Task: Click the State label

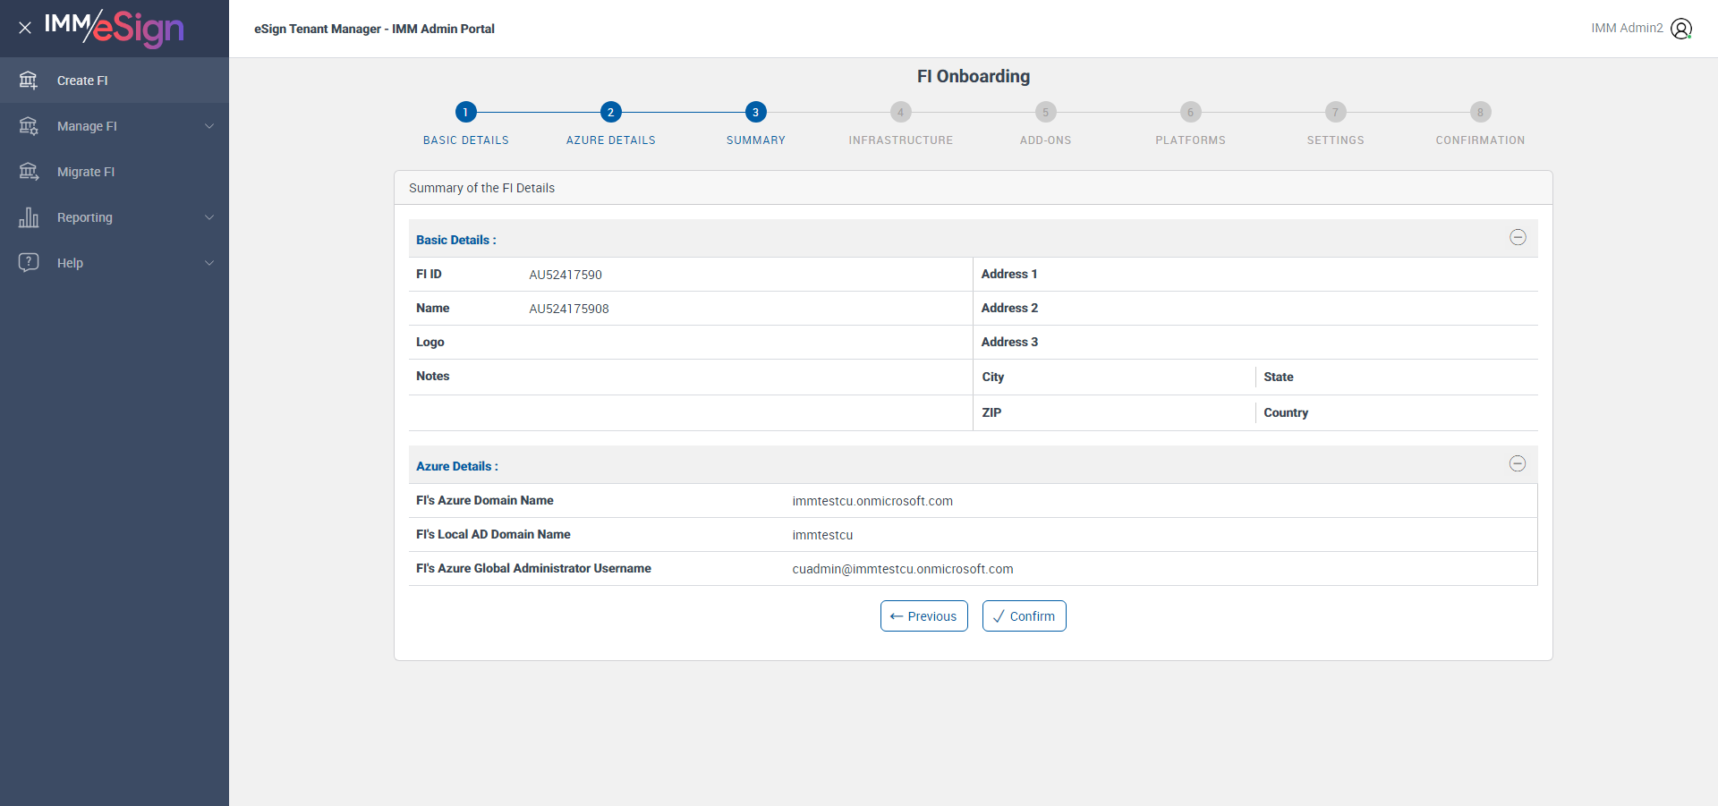Action: pyautogui.click(x=1278, y=377)
